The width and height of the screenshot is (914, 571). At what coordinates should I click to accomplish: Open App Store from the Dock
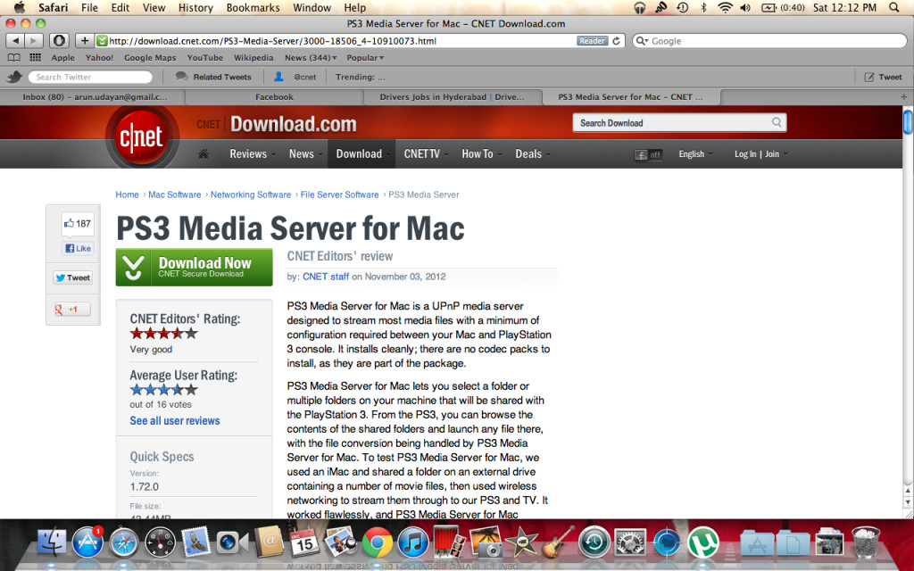click(x=87, y=543)
